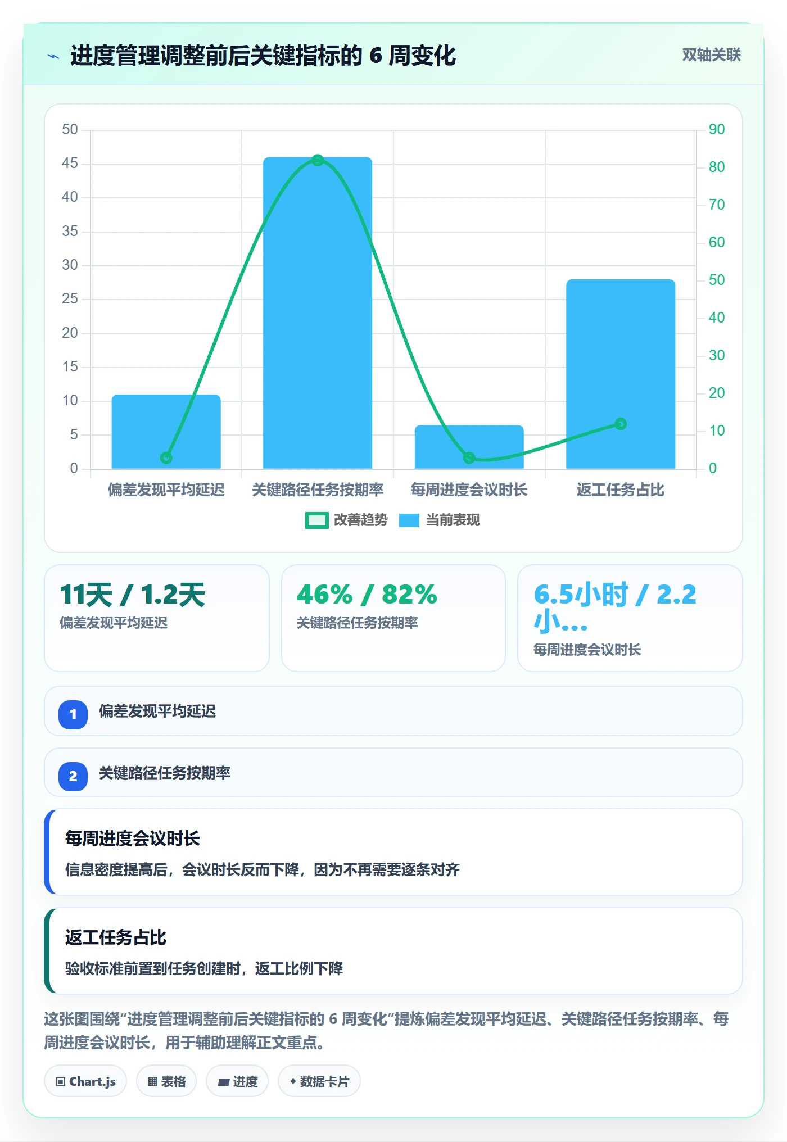
Task: Click the 双轴关联 badge in the header
Action: click(711, 55)
